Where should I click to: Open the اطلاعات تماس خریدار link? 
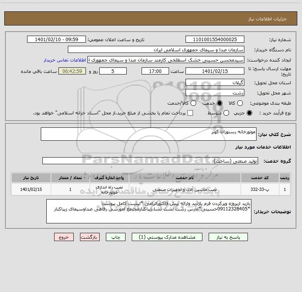65,60
